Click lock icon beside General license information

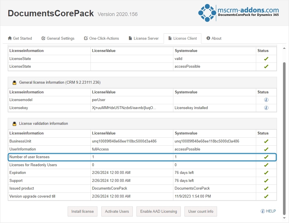pos(14,83)
